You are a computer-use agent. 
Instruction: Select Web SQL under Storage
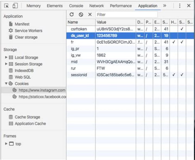23,77
